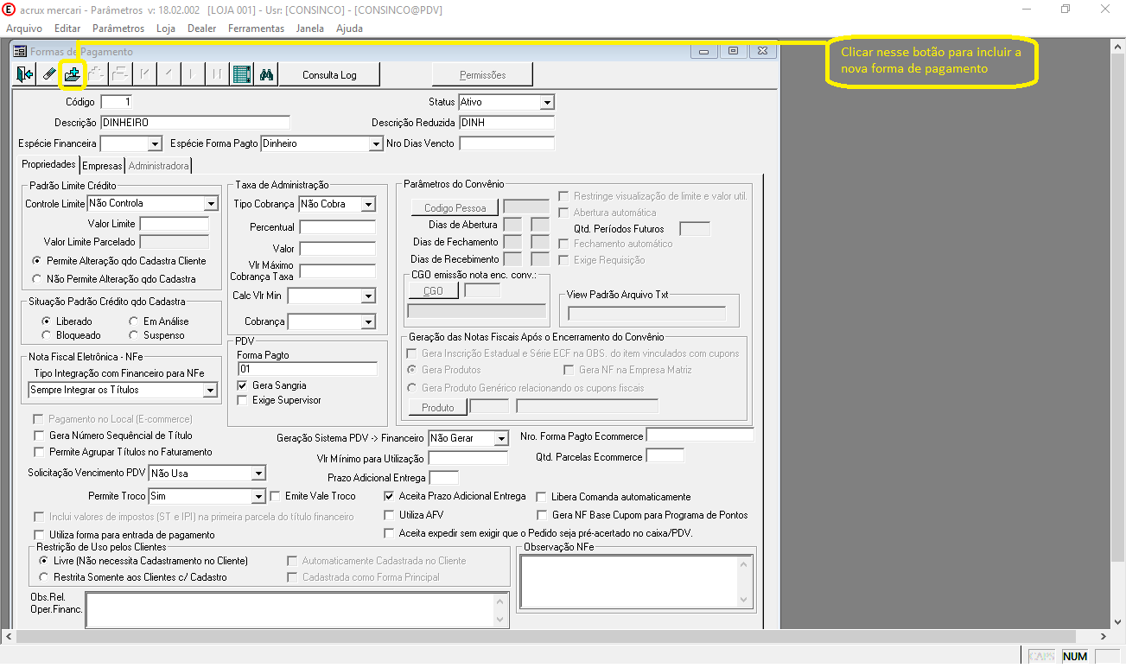Click the CGO button

(434, 291)
